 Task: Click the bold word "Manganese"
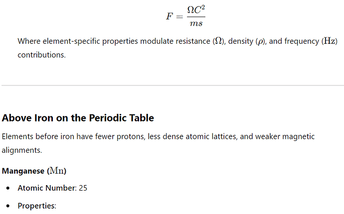[x=23, y=171]
